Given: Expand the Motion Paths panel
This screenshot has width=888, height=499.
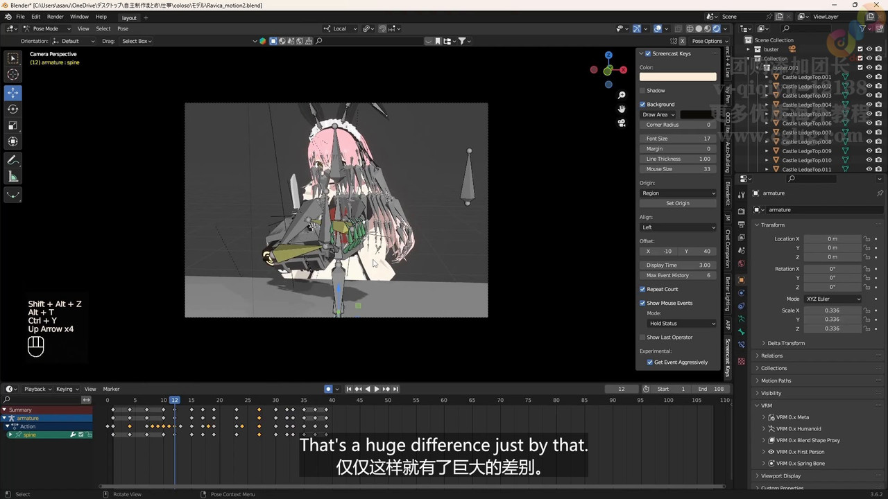Looking at the screenshot, I should [776, 380].
